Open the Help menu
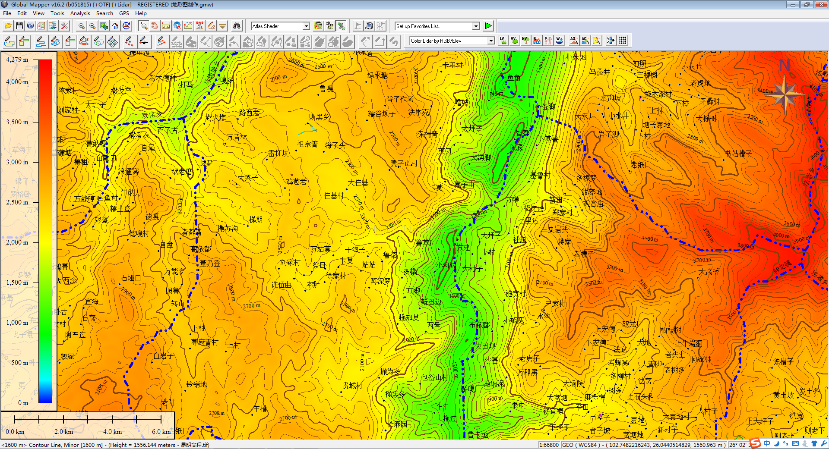Viewport: 829px width, 449px height. pos(141,13)
